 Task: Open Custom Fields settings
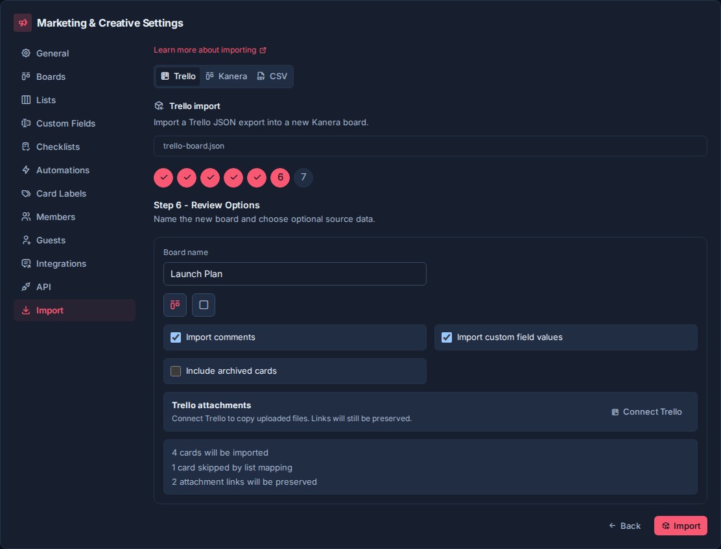pyautogui.click(x=75, y=123)
